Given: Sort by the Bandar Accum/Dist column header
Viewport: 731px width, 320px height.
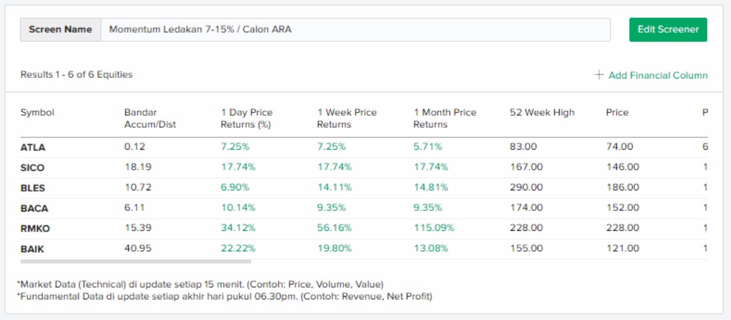Looking at the screenshot, I should tap(150, 118).
